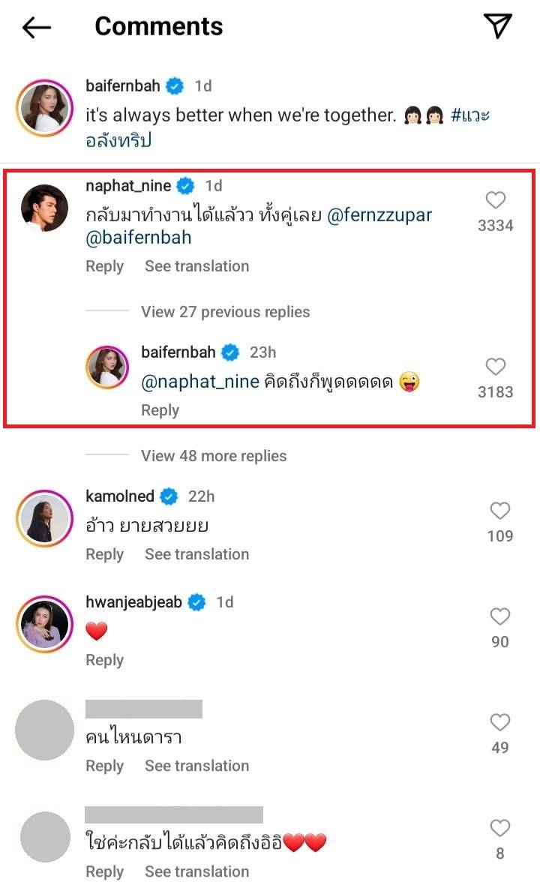Tap the verified badge beside naphat_nine
This screenshot has height=891, width=540.
(x=184, y=185)
